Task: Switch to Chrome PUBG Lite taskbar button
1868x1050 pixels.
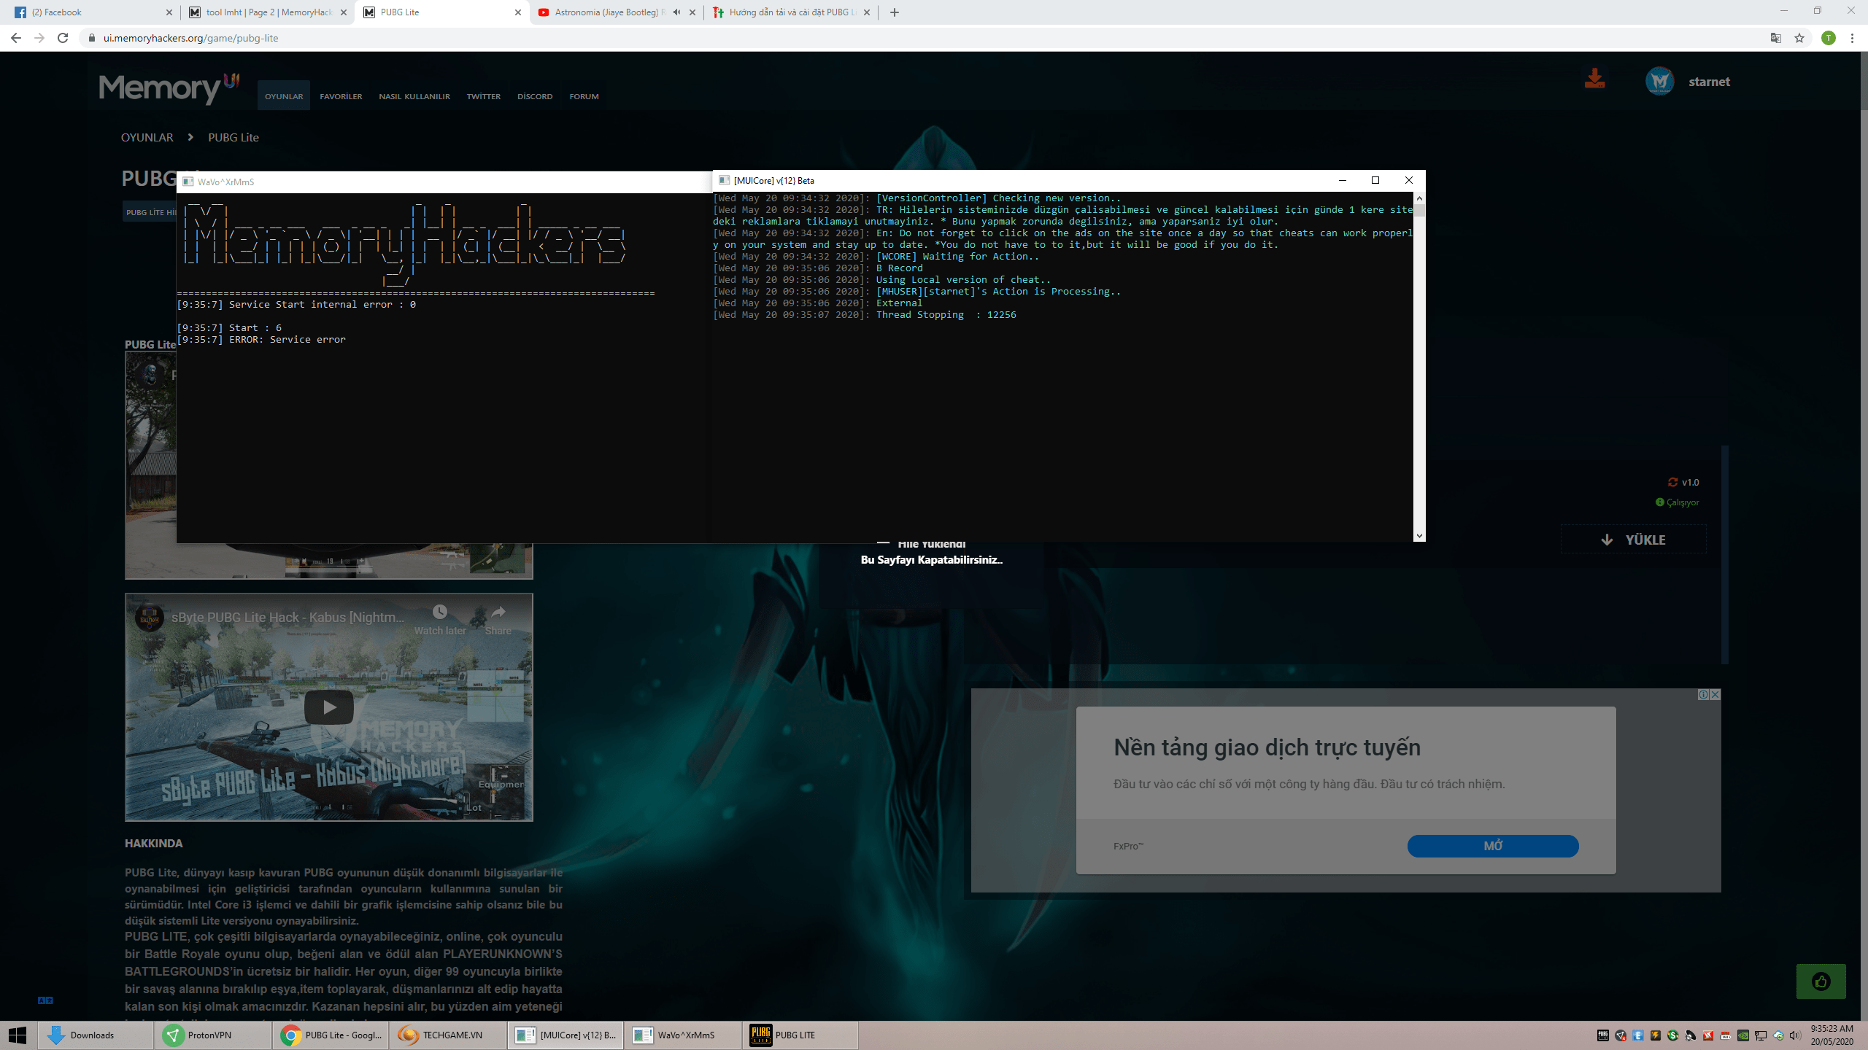Action: point(331,1035)
